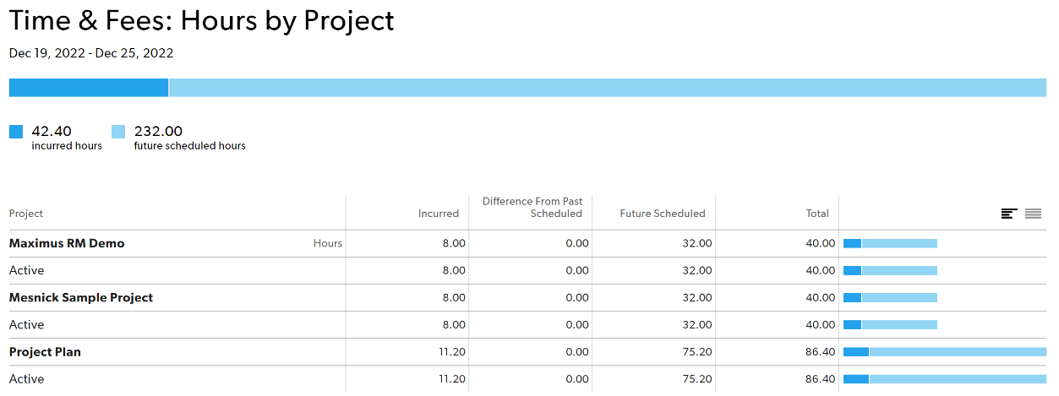Open the Project Plan row
Screen dimensions: 1059x396
pyautogui.click(x=45, y=351)
